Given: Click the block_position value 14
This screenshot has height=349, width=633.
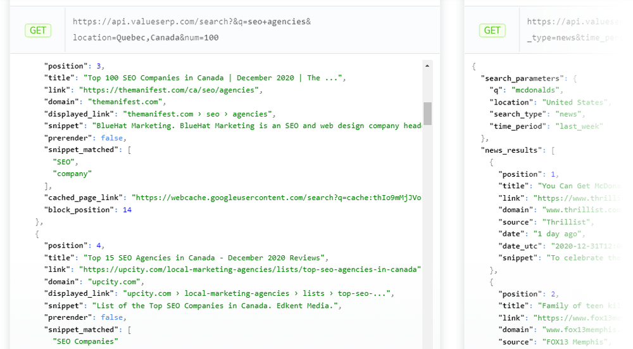Looking at the screenshot, I should (127, 210).
